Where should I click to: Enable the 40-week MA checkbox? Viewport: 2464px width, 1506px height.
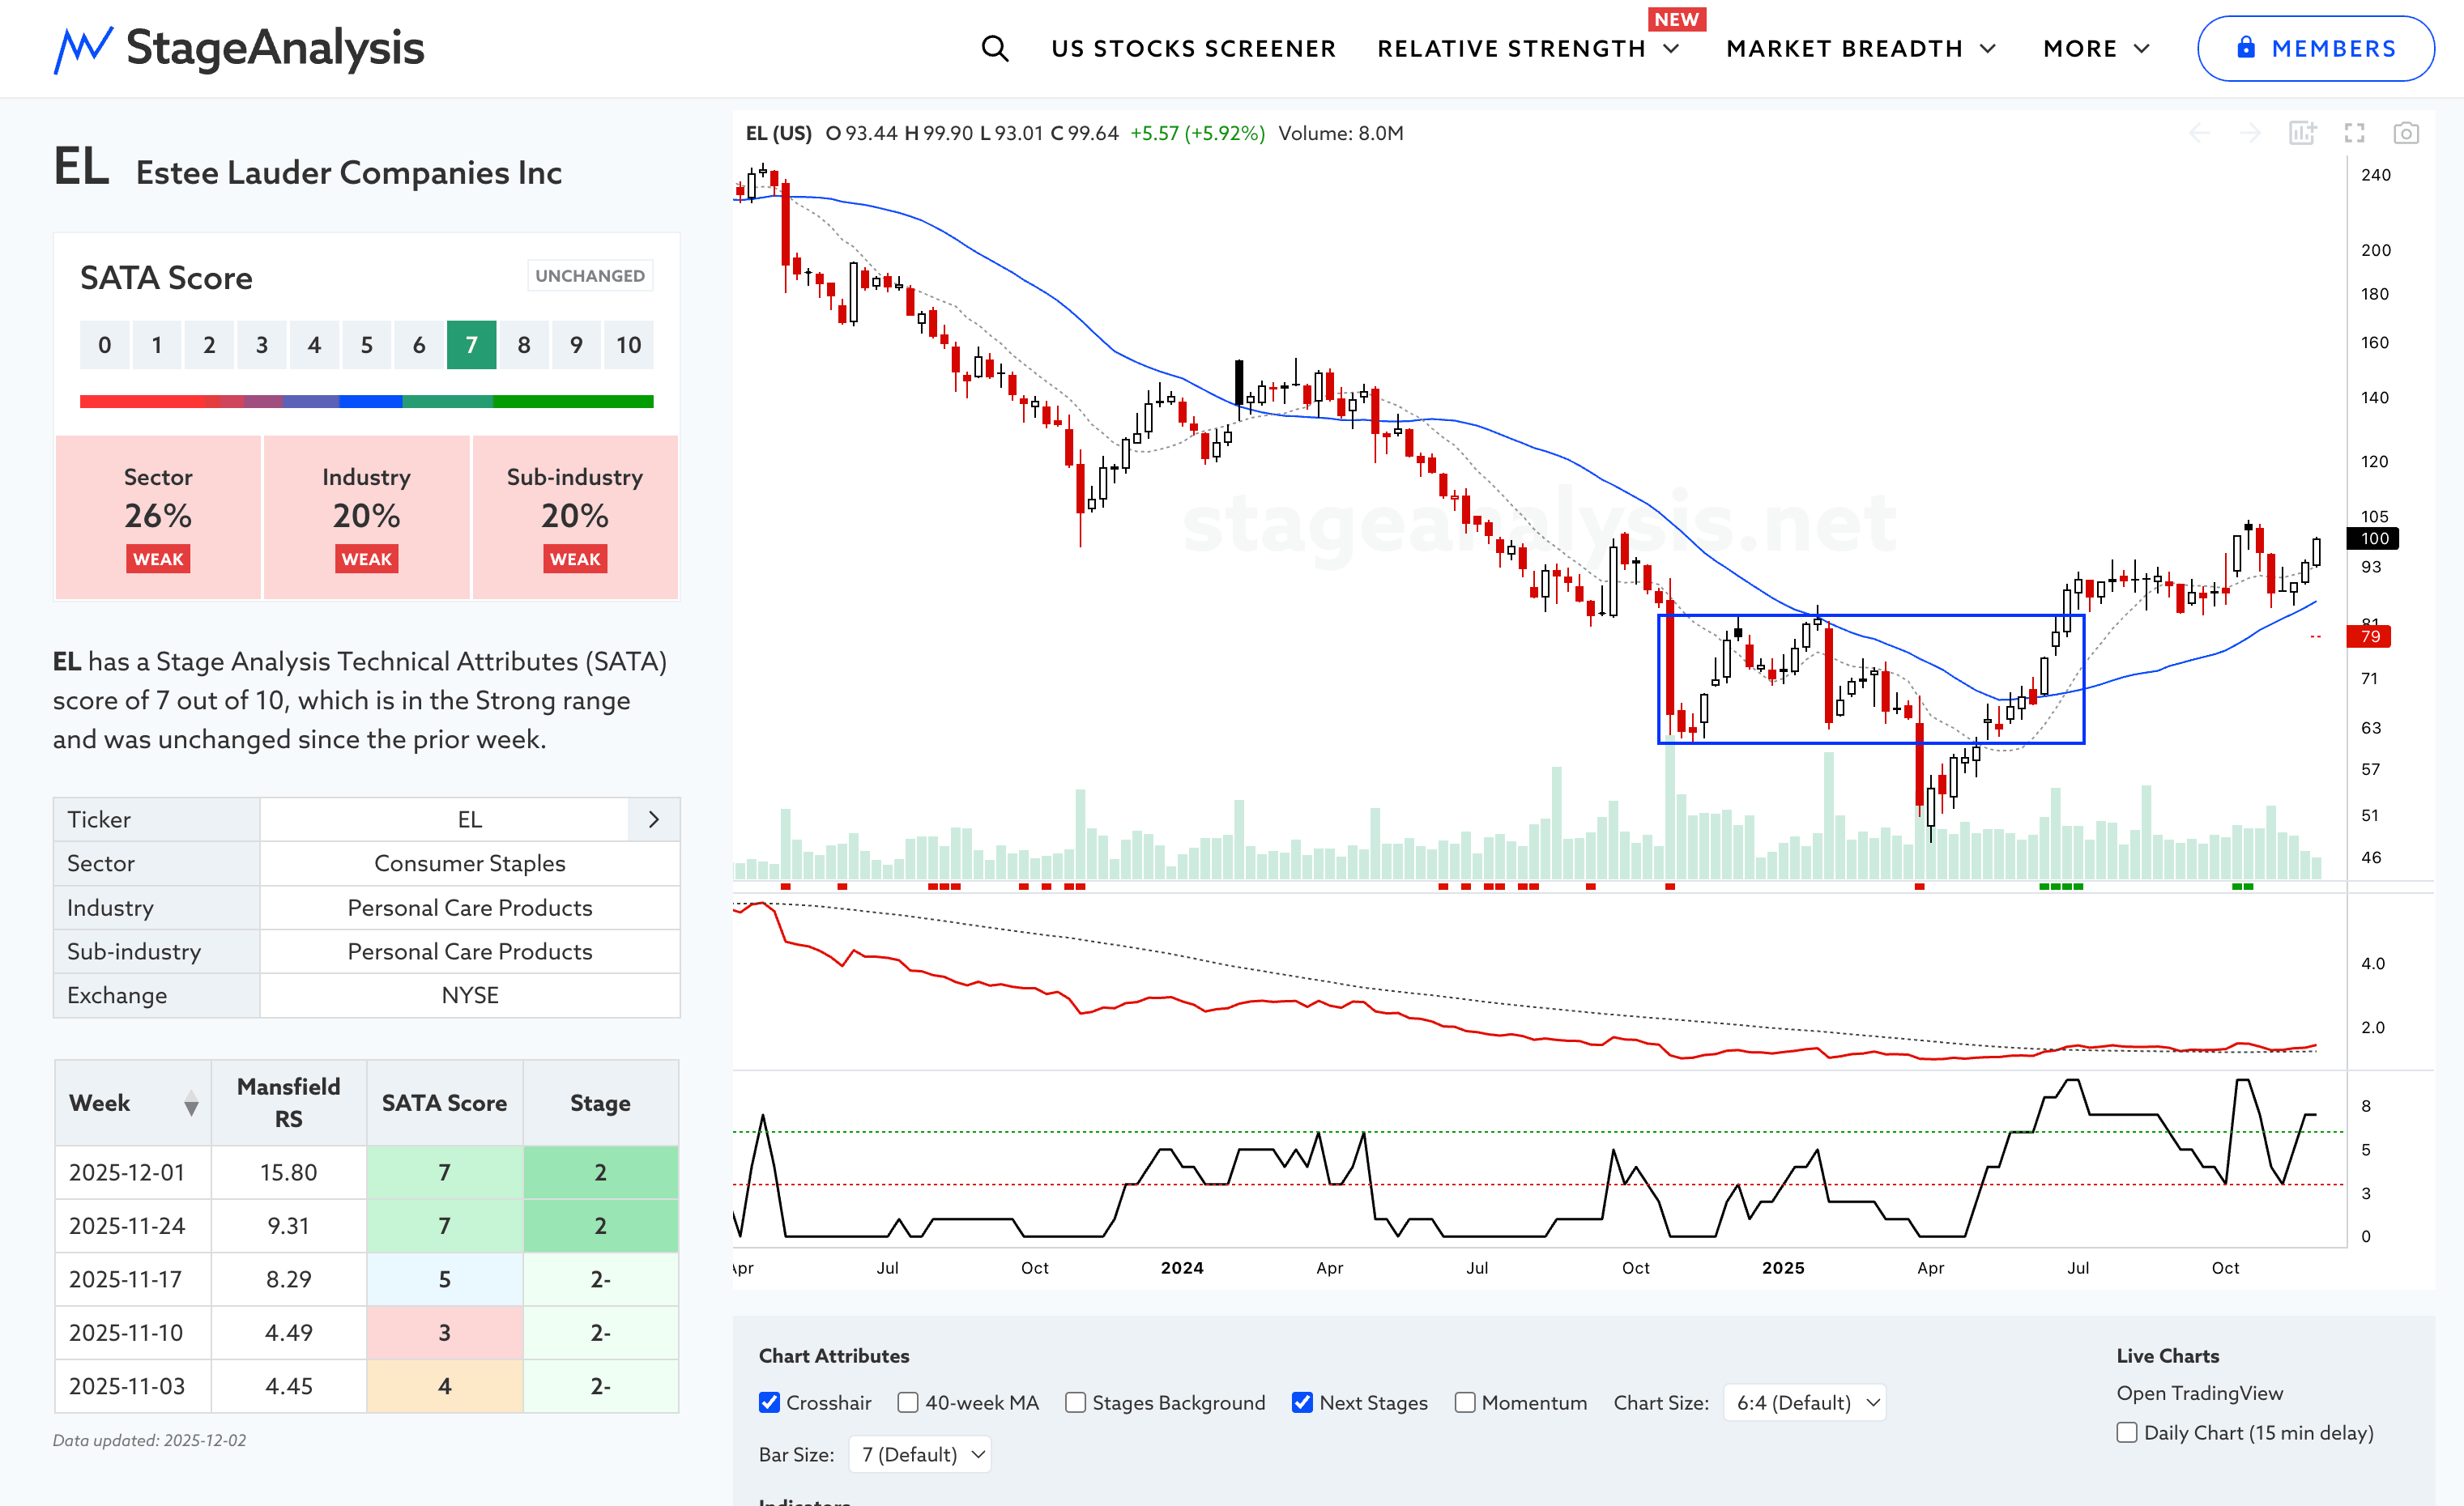(x=907, y=1402)
